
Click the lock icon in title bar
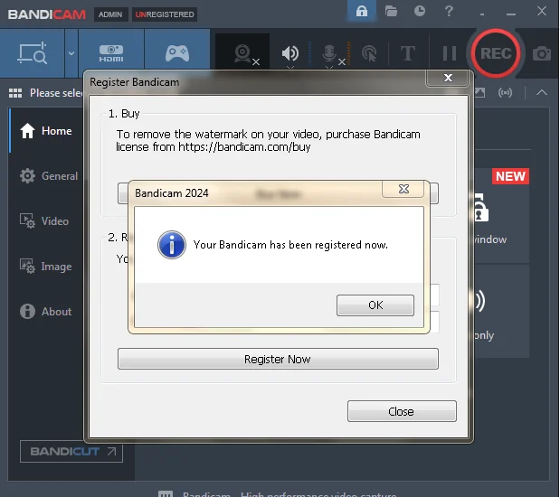pyautogui.click(x=362, y=11)
